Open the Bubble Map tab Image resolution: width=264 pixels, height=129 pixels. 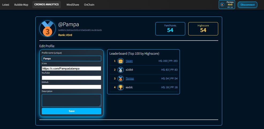(21, 5)
